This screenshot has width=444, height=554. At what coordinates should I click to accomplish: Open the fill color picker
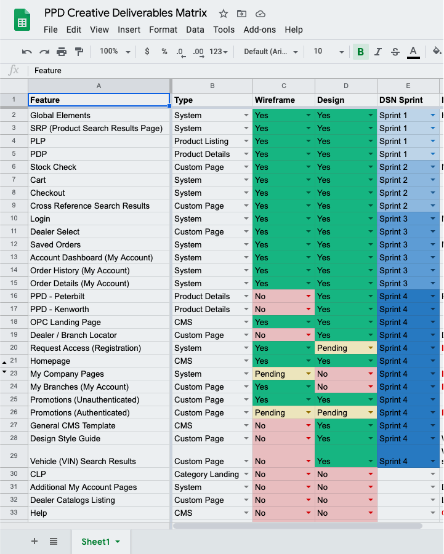click(437, 51)
